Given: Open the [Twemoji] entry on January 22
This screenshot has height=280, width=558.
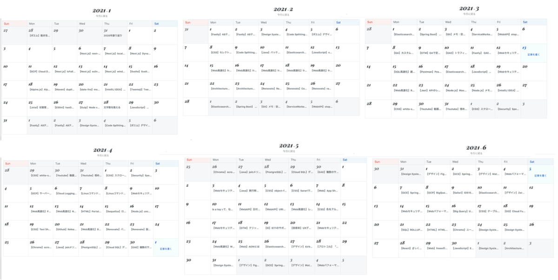Looking at the screenshot, I should 139,89.
